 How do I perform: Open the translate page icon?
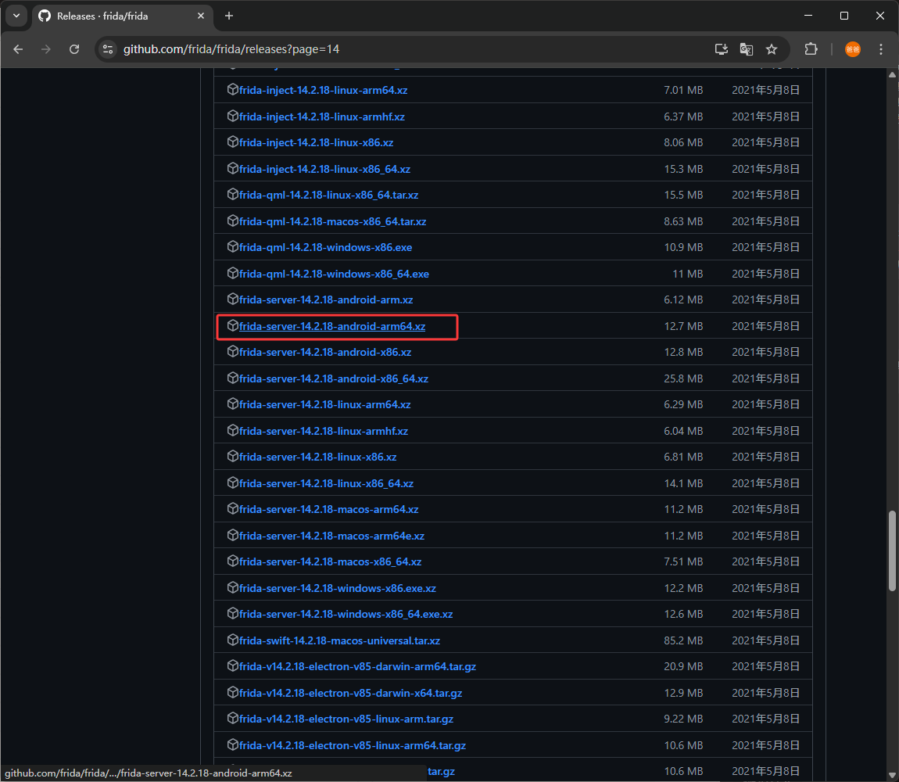(x=746, y=49)
